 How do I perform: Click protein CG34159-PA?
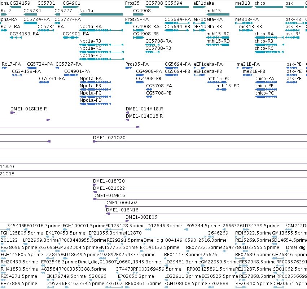pyautogui.click(x=17, y=75)
